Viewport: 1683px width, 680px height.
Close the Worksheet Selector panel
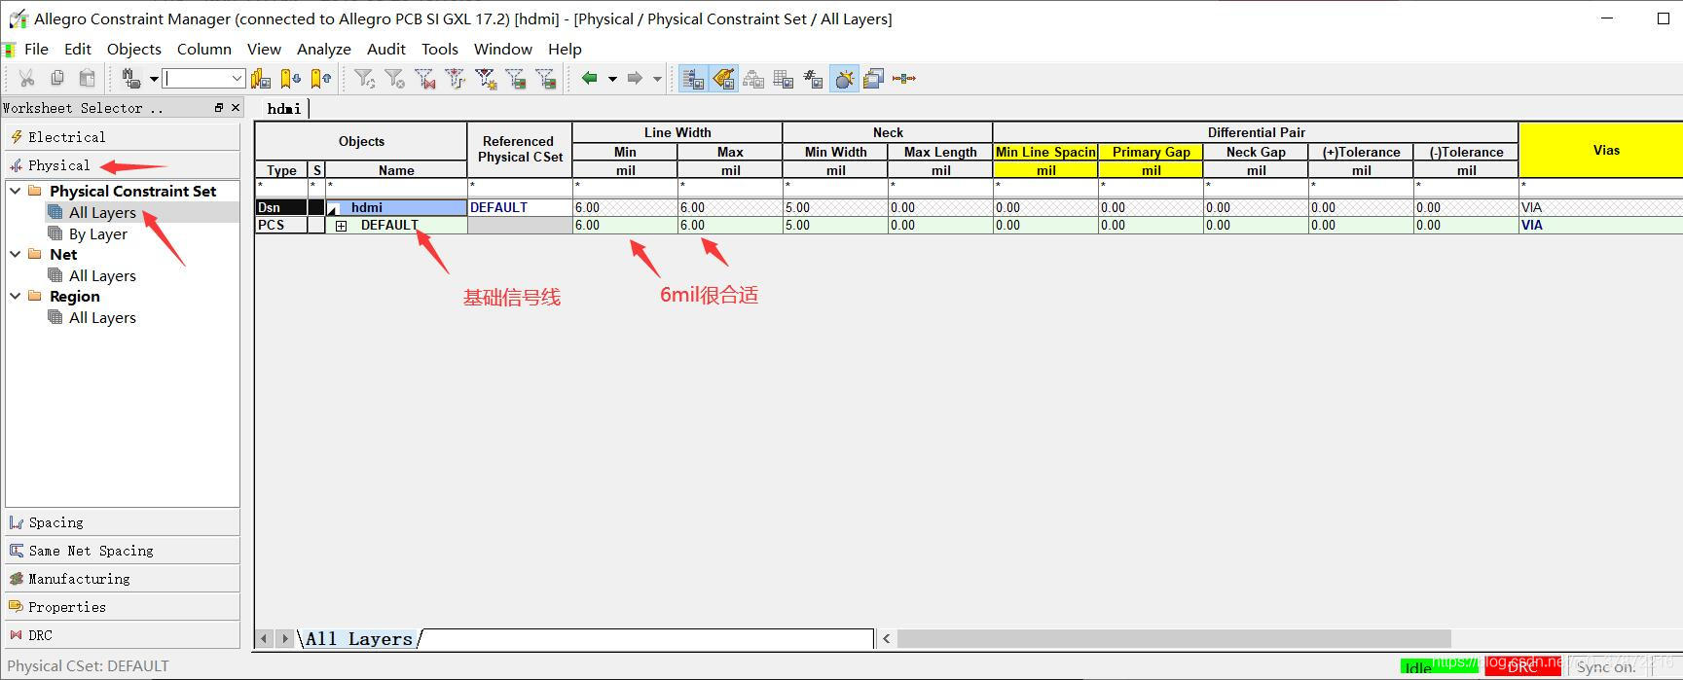pyautogui.click(x=236, y=108)
